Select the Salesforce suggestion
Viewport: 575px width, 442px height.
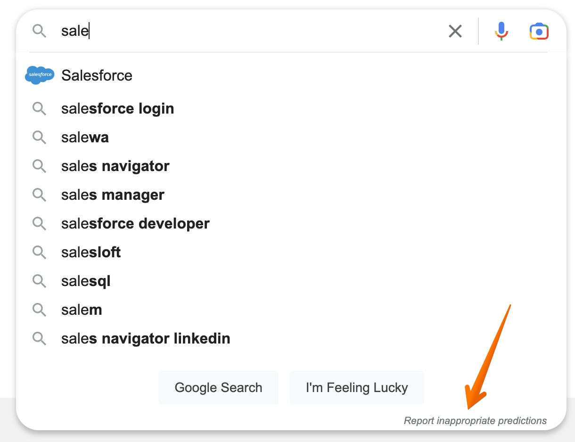click(97, 75)
